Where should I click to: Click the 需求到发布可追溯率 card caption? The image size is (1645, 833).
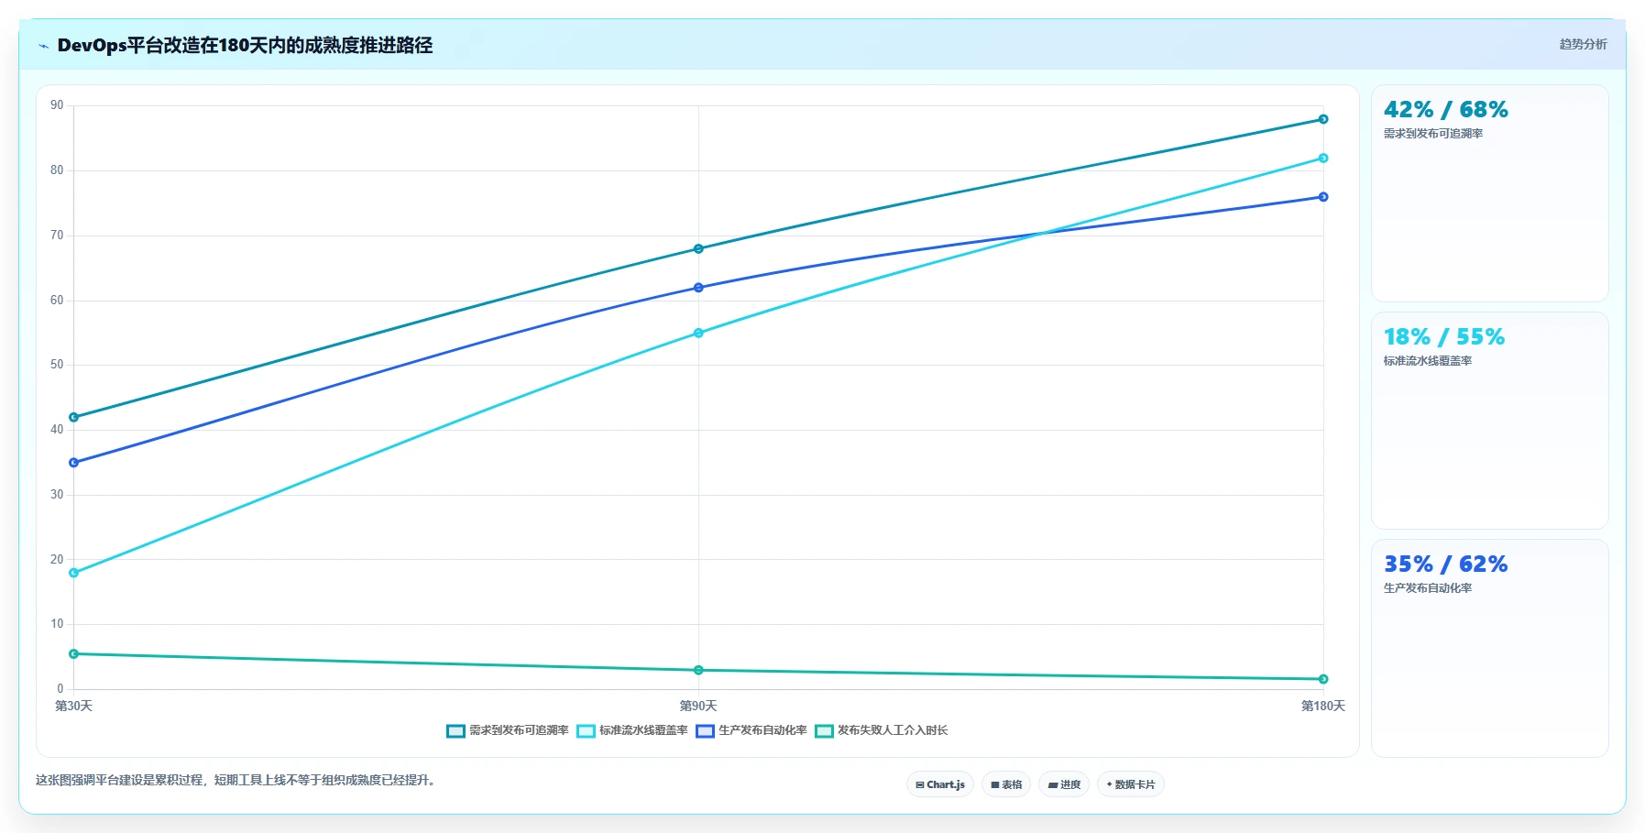pyautogui.click(x=1432, y=134)
